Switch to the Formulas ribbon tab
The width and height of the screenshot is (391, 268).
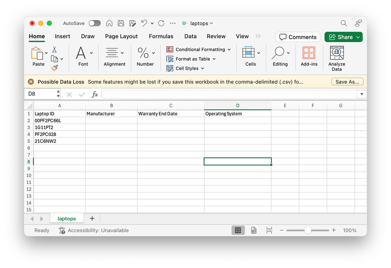[161, 36]
